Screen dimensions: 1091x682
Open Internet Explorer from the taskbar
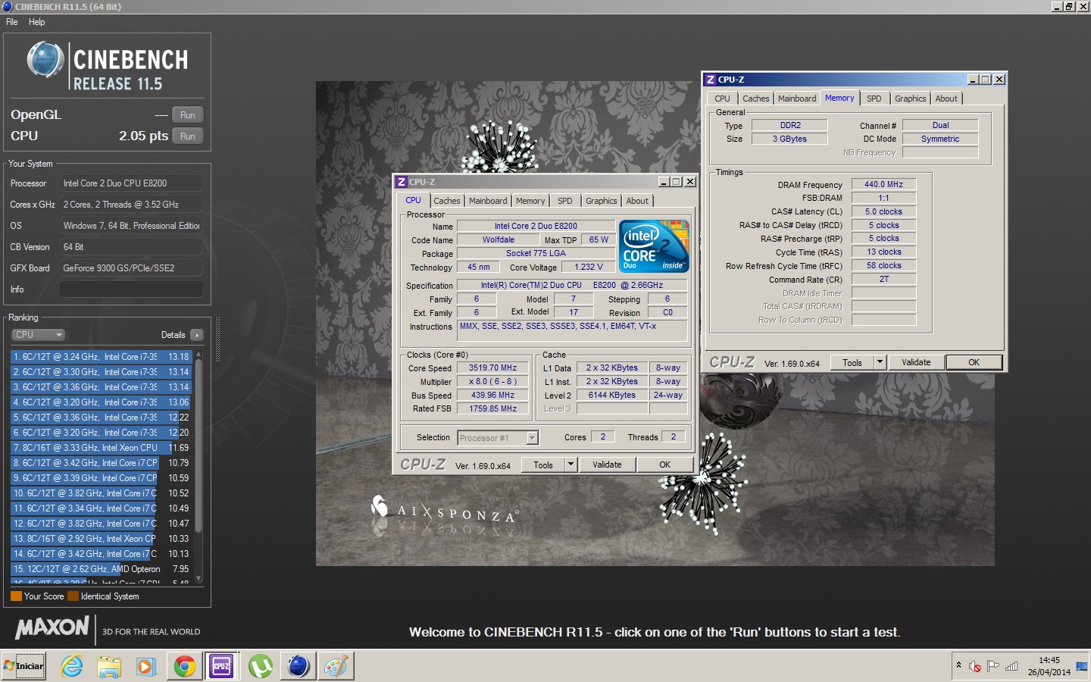pyautogui.click(x=72, y=666)
